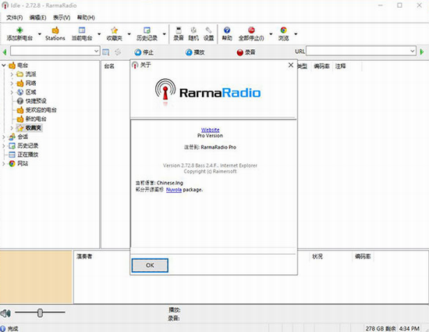Expand the 流派 genre tree node
Image resolution: width=429 pixels, height=332 pixels.
click(12, 74)
